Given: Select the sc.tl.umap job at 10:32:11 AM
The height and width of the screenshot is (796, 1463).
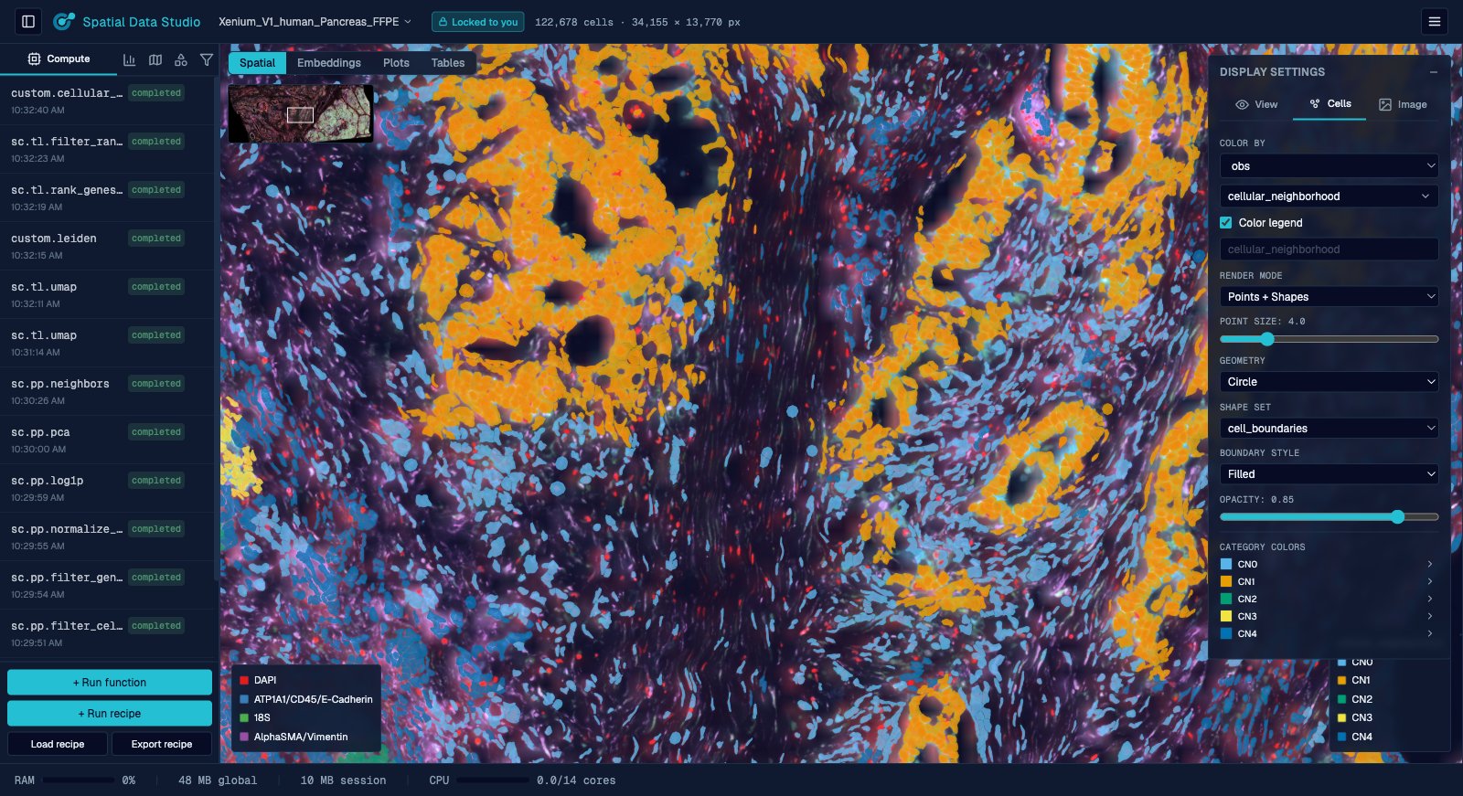Looking at the screenshot, I should pos(107,294).
